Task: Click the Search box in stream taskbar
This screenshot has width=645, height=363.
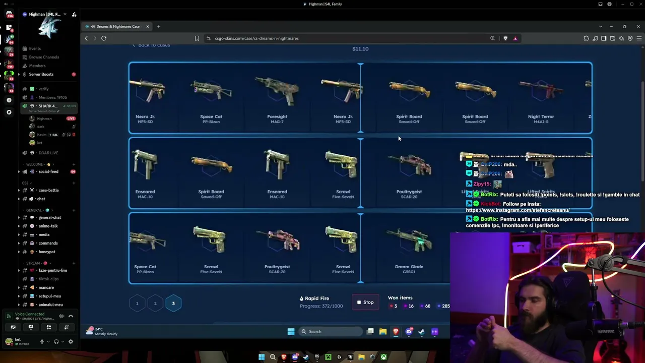Action: [x=330, y=331]
